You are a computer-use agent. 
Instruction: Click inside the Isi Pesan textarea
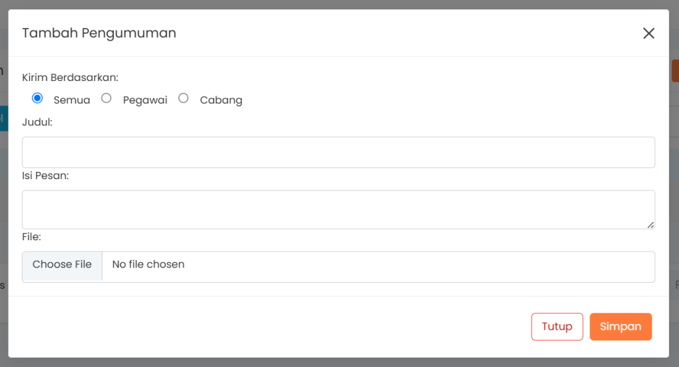pyautogui.click(x=338, y=210)
